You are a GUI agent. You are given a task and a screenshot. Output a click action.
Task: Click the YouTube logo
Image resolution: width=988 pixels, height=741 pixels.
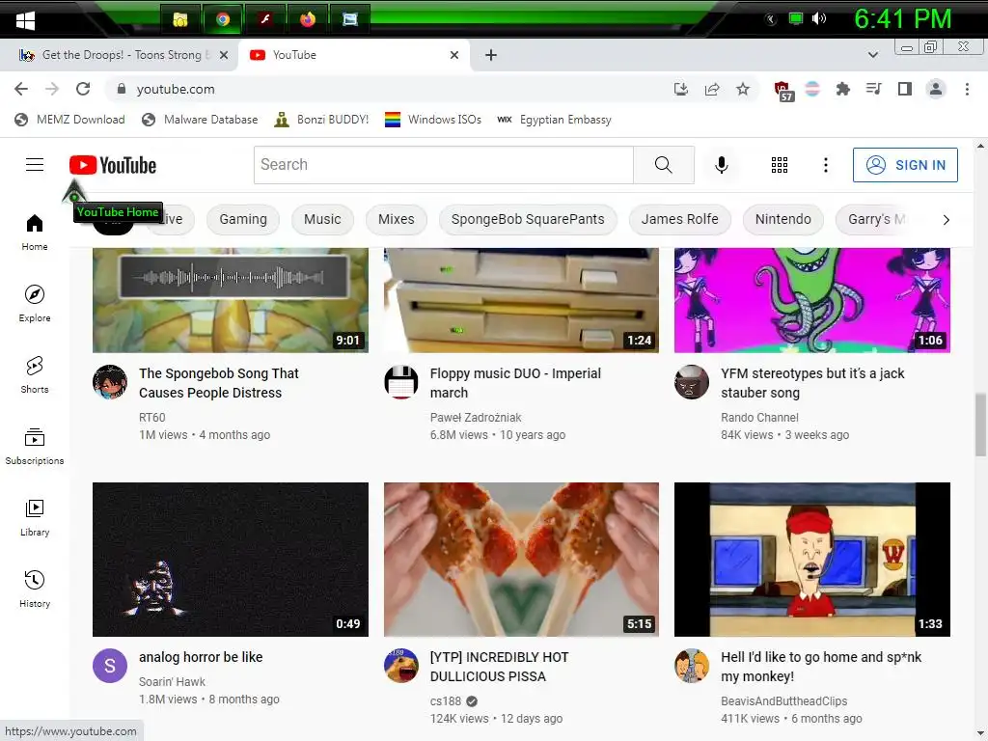[x=113, y=165]
